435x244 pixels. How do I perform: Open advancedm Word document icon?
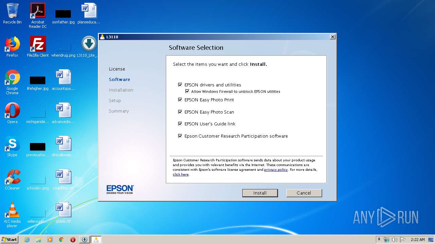click(x=63, y=113)
